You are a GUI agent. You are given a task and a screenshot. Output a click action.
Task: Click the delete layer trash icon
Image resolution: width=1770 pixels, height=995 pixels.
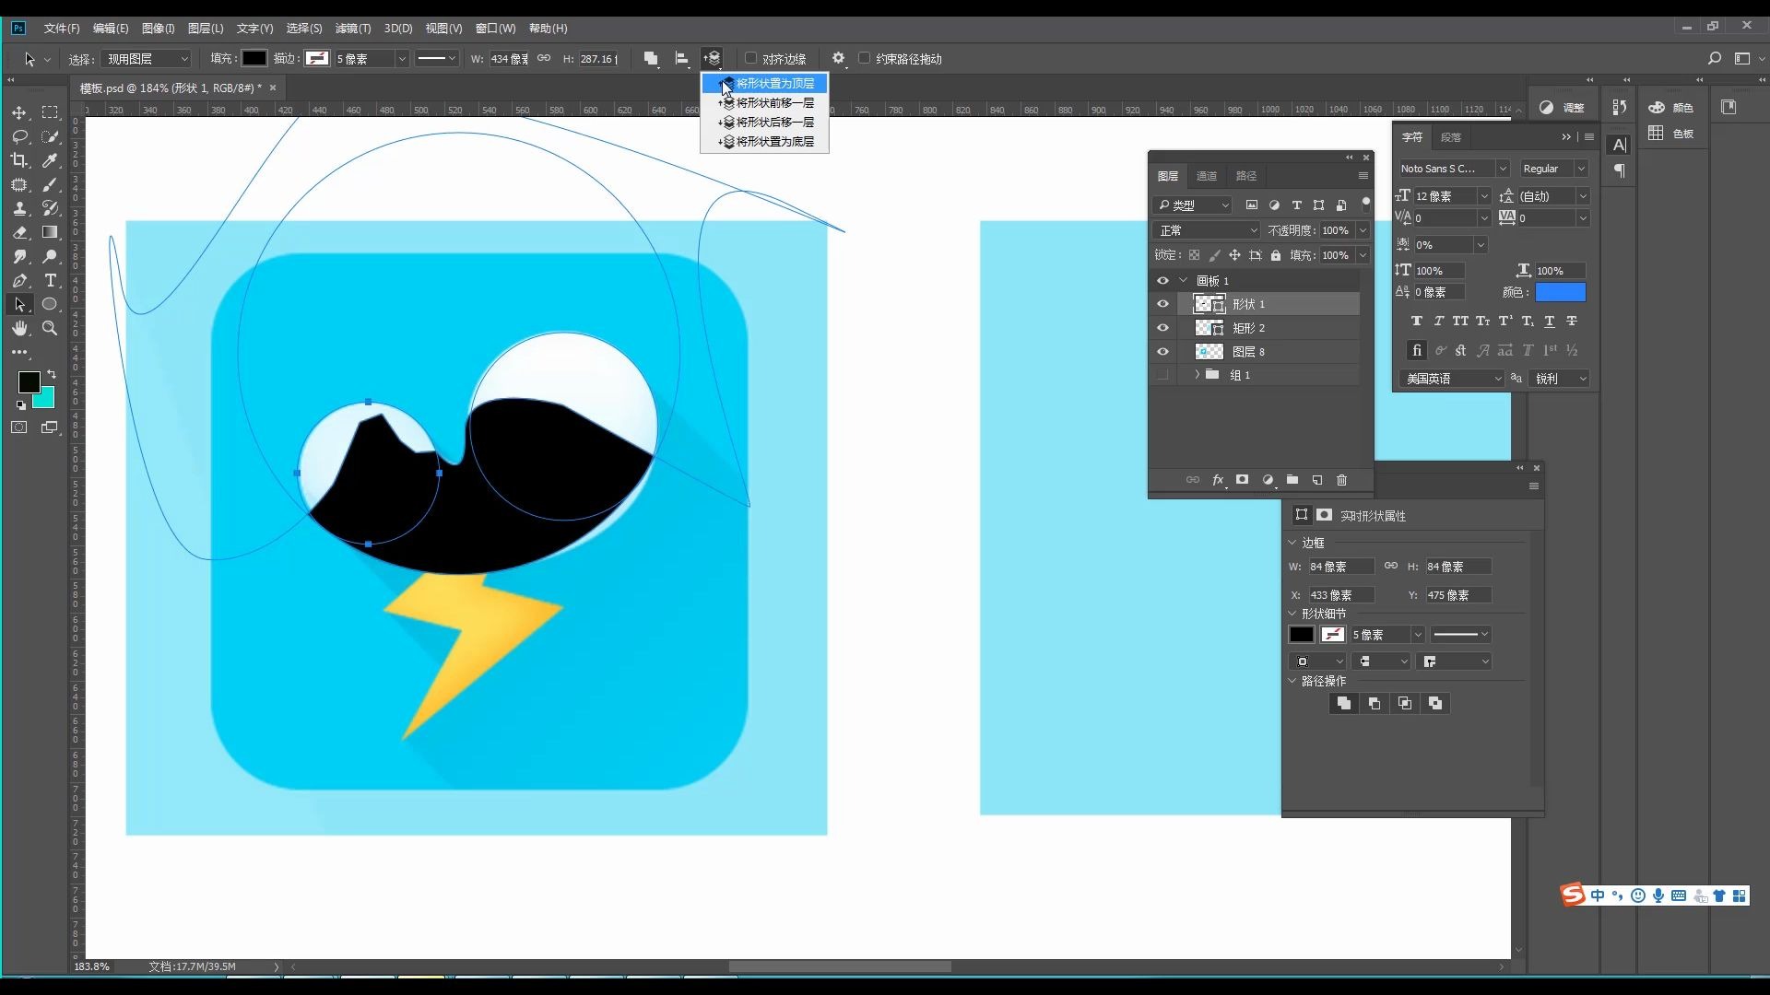coord(1342,480)
